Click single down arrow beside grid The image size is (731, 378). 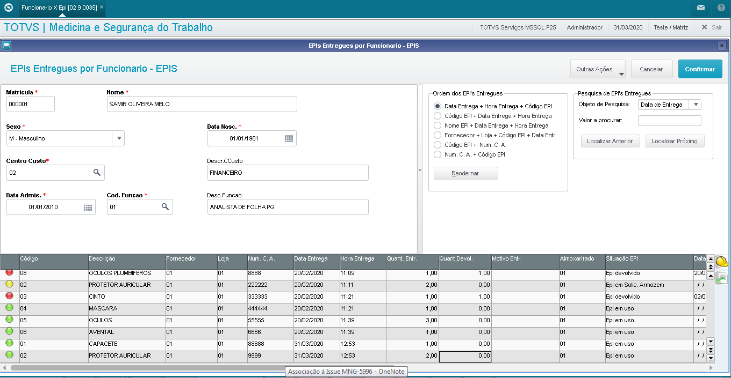(x=710, y=342)
